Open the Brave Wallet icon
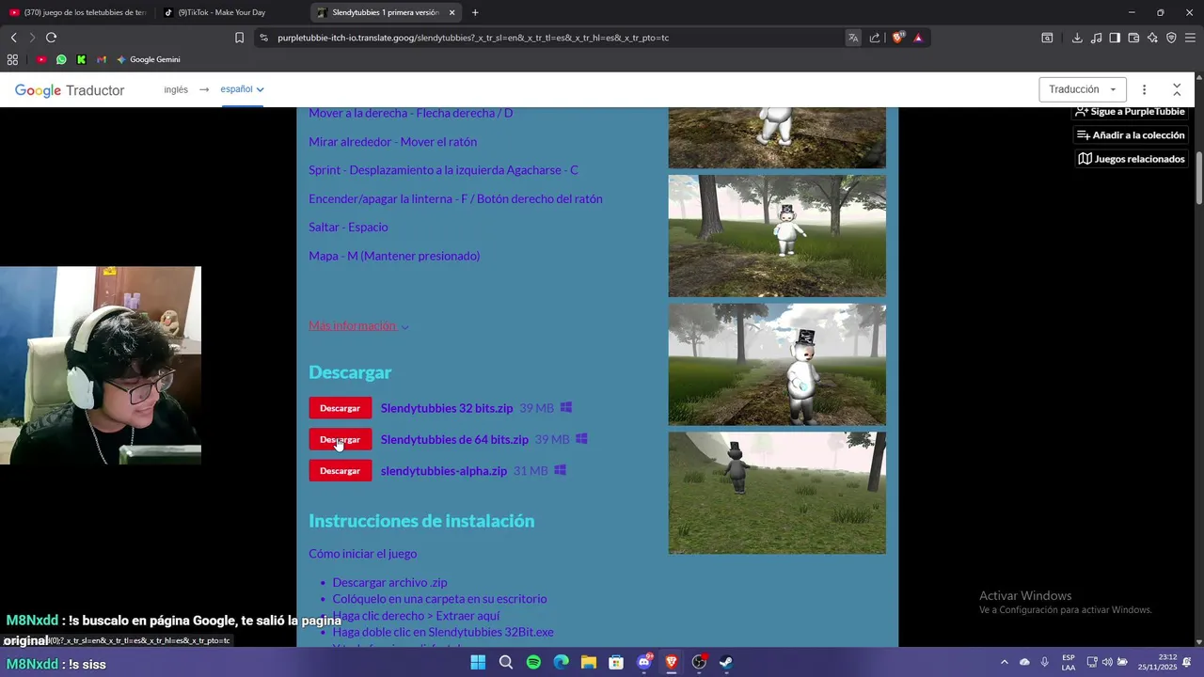 (1133, 38)
